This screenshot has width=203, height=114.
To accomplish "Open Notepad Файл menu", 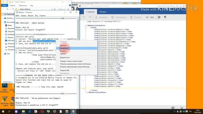I will (17, 16).
